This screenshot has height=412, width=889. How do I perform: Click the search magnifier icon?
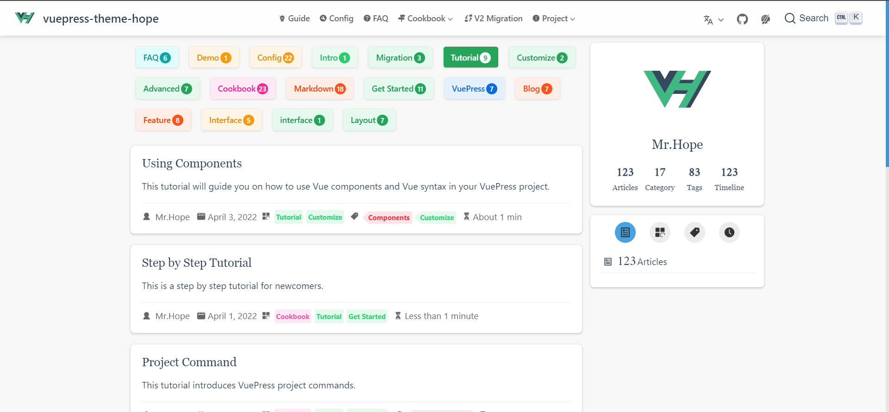(790, 18)
